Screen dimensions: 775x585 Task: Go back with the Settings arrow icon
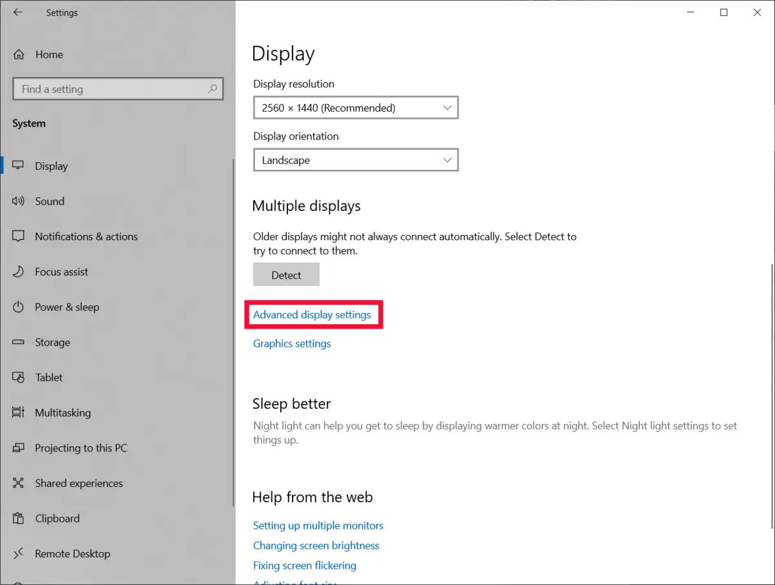(x=18, y=12)
